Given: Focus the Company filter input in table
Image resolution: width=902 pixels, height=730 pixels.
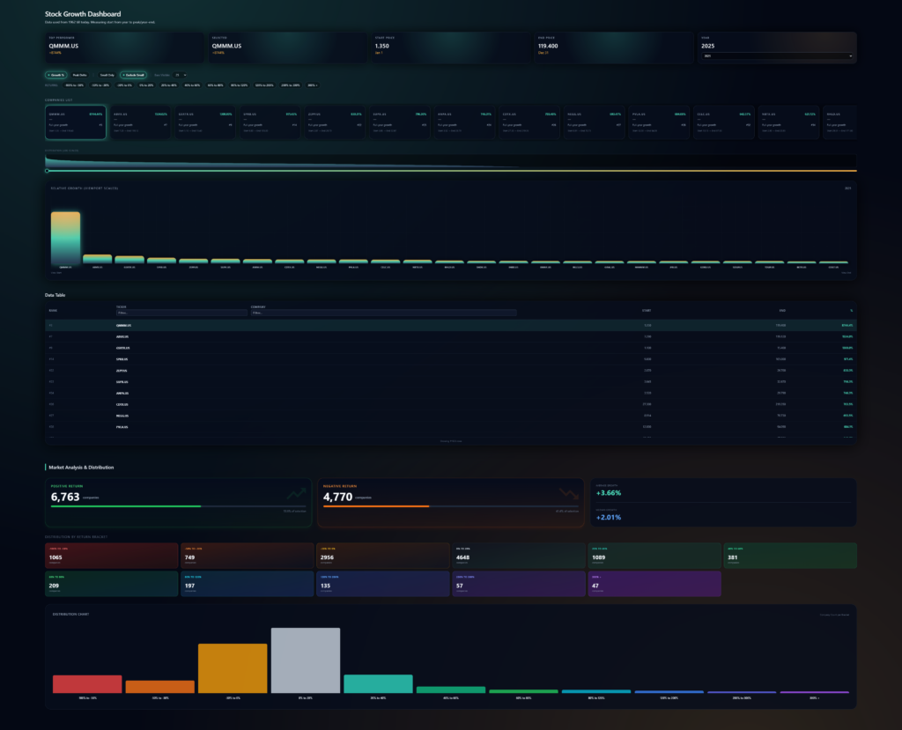Looking at the screenshot, I should tap(383, 313).
